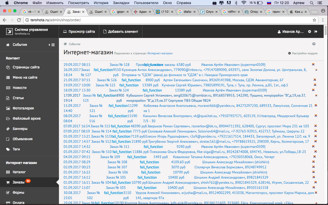Delete order № 515 with the X icon
The image size is (328, 205).
click(x=316, y=126)
